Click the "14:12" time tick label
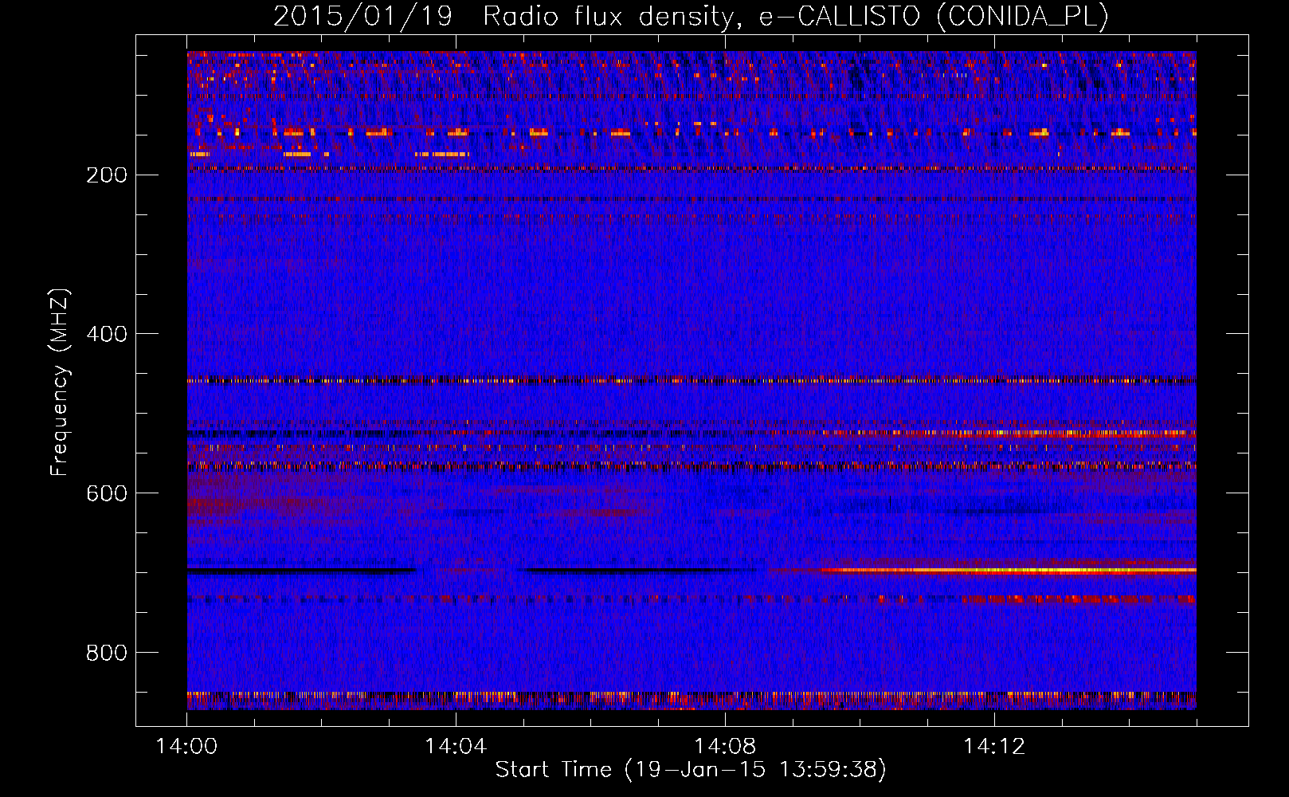The image size is (1289, 797). (x=994, y=747)
